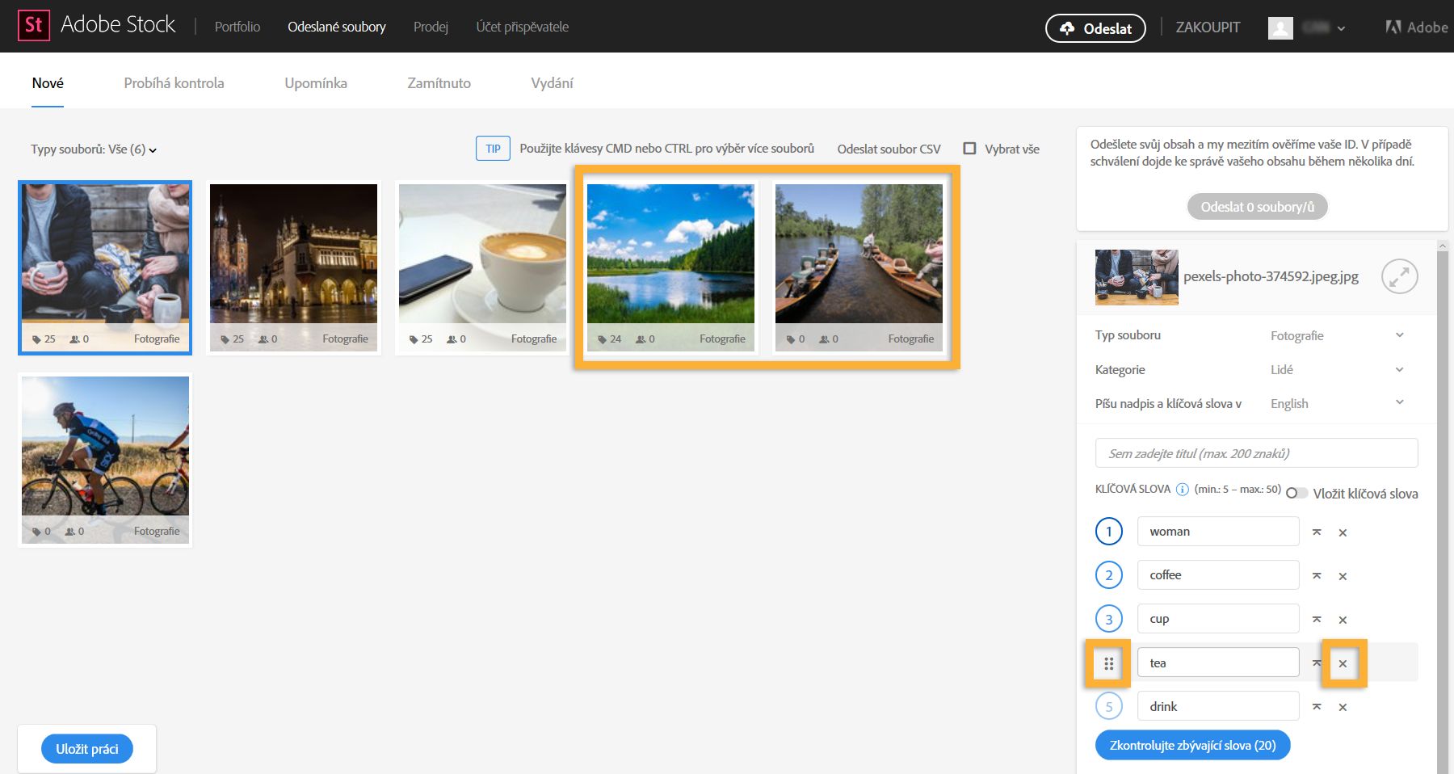Edit the 'coffee' keyword field
This screenshot has width=1454, height=774.
coord(1218,575)
